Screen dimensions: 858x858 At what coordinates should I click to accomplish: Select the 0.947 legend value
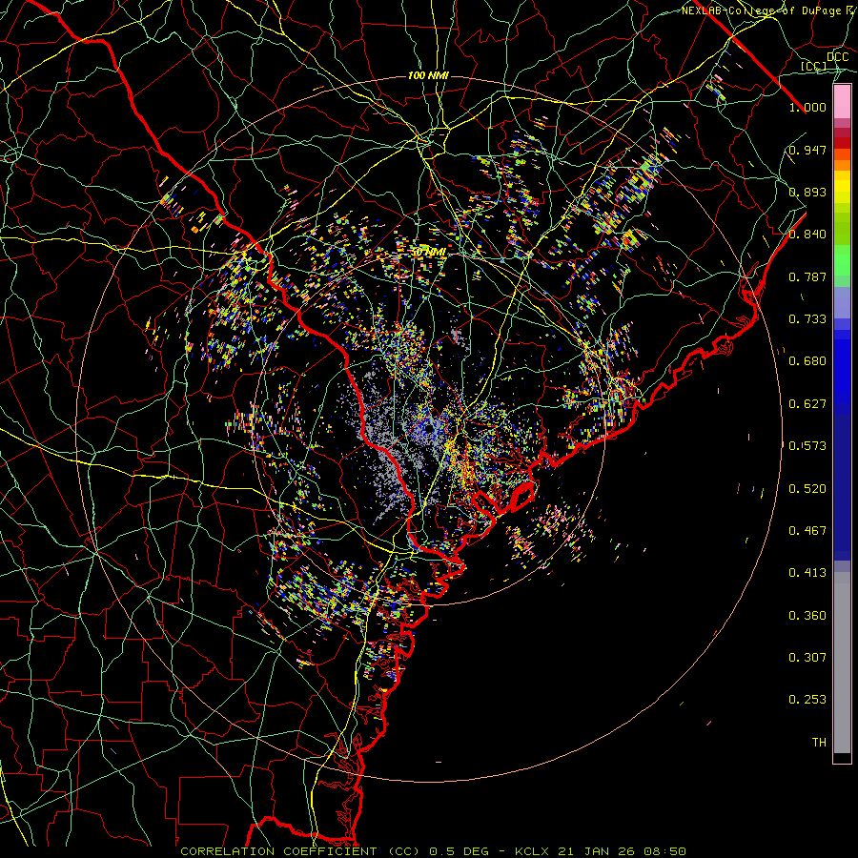(807, 150)
